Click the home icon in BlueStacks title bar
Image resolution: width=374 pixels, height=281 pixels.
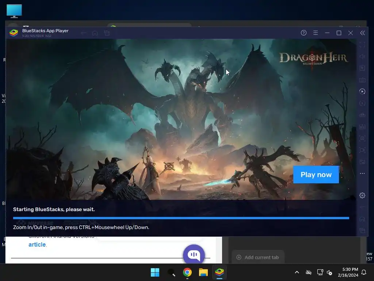(x=95, y=33)
